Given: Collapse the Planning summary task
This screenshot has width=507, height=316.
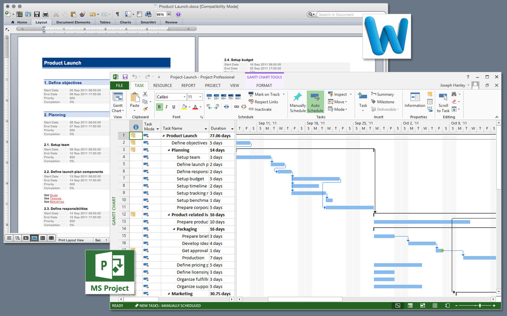Looking at the screenshot, I should click(169, 150).
